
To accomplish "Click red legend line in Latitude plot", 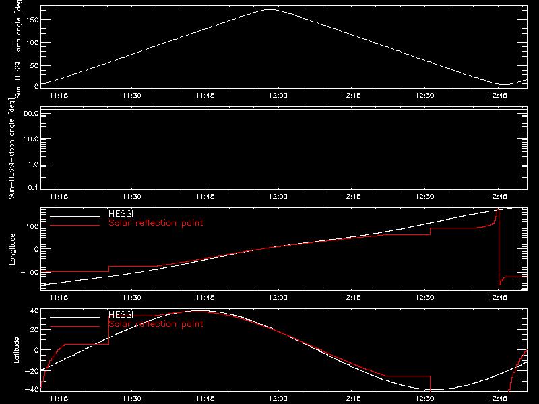I will tap(75, 327).
